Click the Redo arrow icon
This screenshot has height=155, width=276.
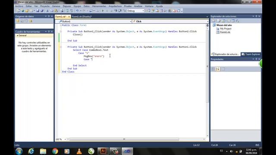pyautogui.click(x=84, y=11)
